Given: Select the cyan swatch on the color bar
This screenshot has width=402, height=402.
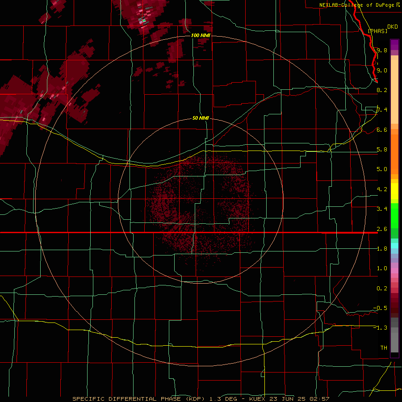Looking at the screenshot, I should tap(394, 245).
